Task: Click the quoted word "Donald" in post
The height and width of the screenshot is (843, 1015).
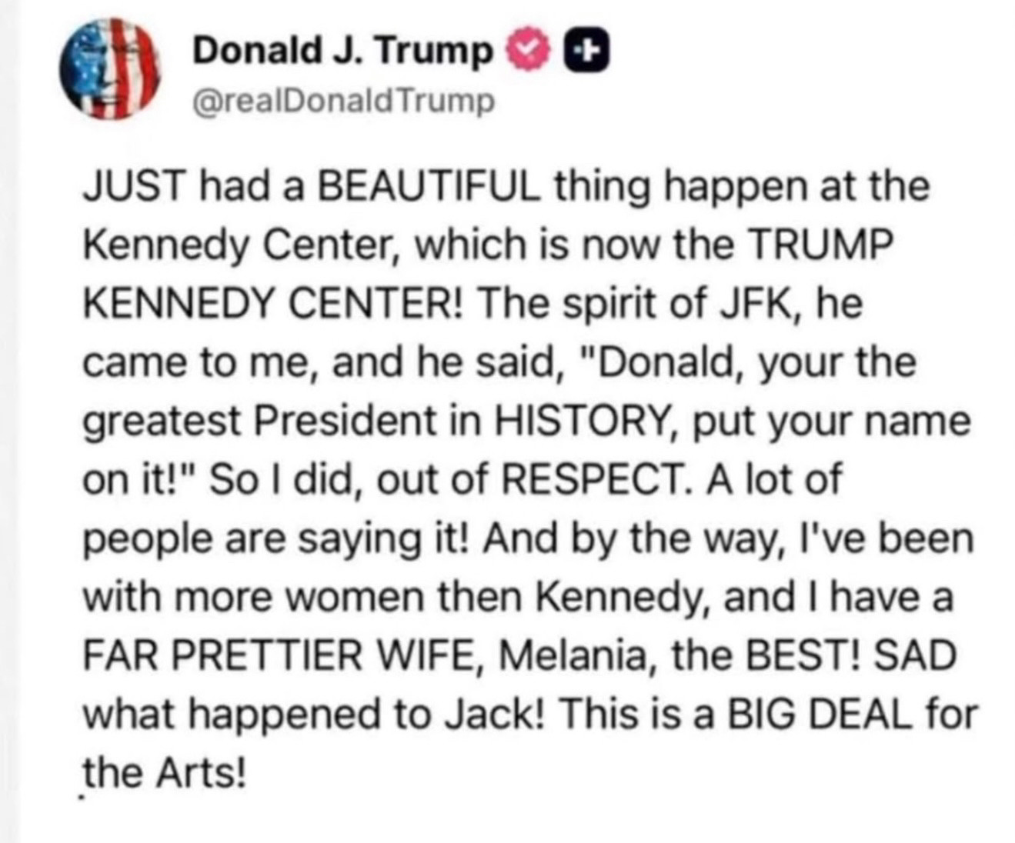Action: [x=666, y=362]
